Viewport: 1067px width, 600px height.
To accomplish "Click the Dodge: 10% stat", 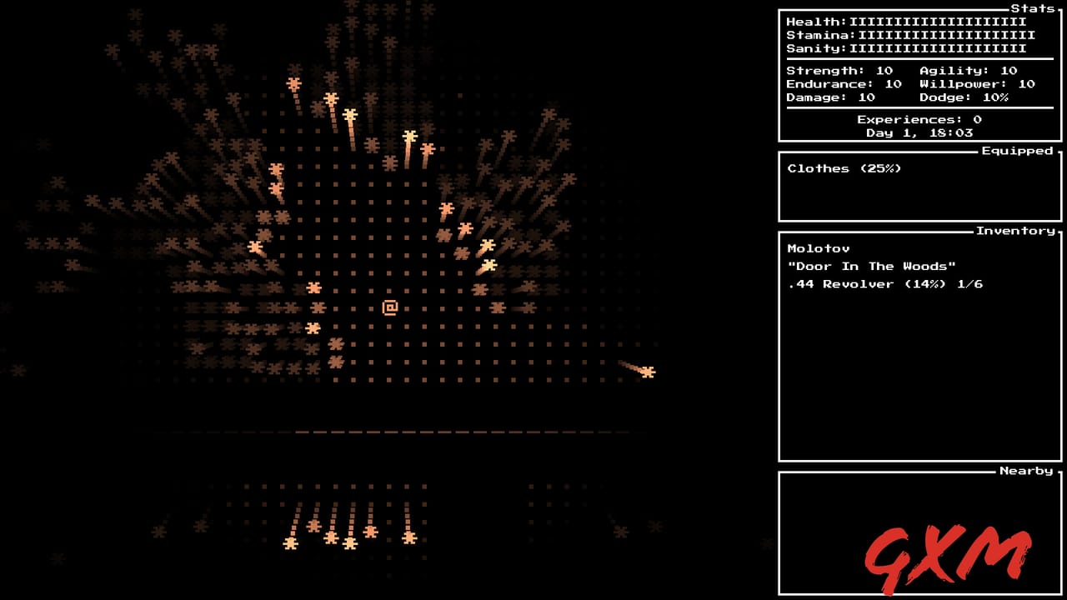I will tap(963, 97).
